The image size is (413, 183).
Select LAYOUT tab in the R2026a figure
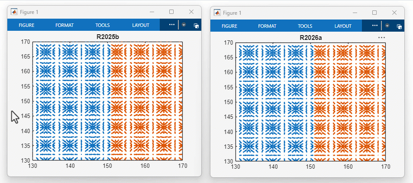point(343,26)
